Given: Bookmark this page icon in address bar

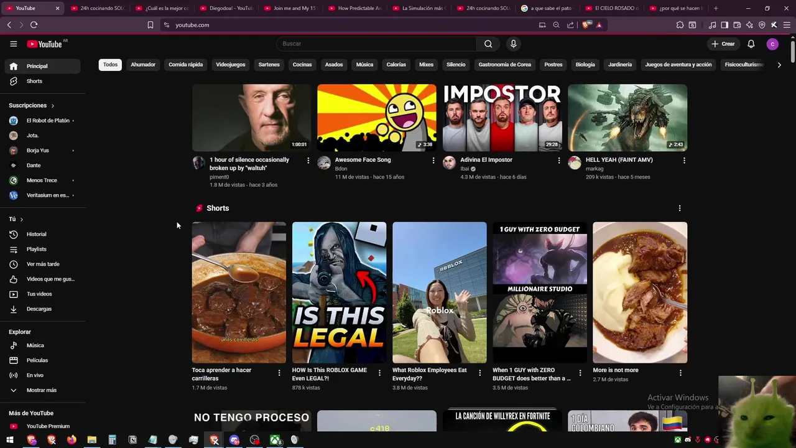Looking at the screenshot, I should click(150, 25).
